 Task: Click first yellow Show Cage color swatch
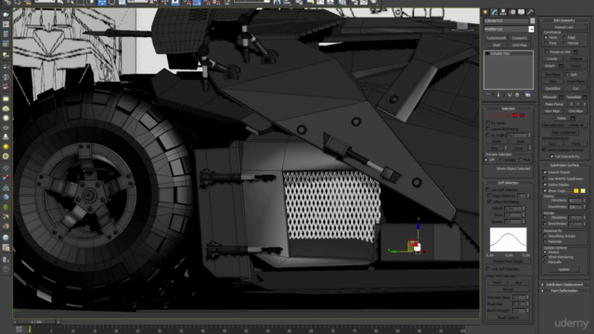(x=576, y=191)
